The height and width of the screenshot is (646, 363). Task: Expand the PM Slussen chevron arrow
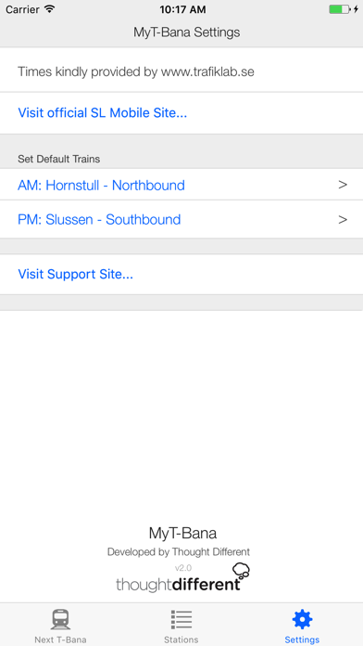pos(343,220)
